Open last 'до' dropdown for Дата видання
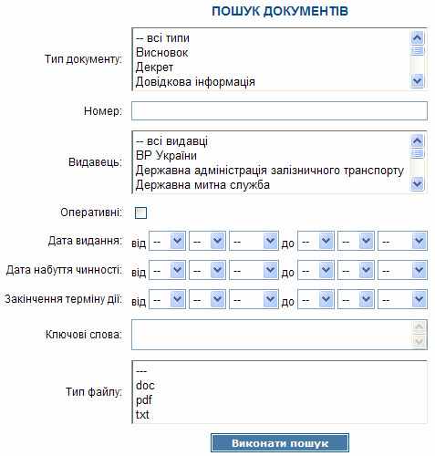 point(402,241)
